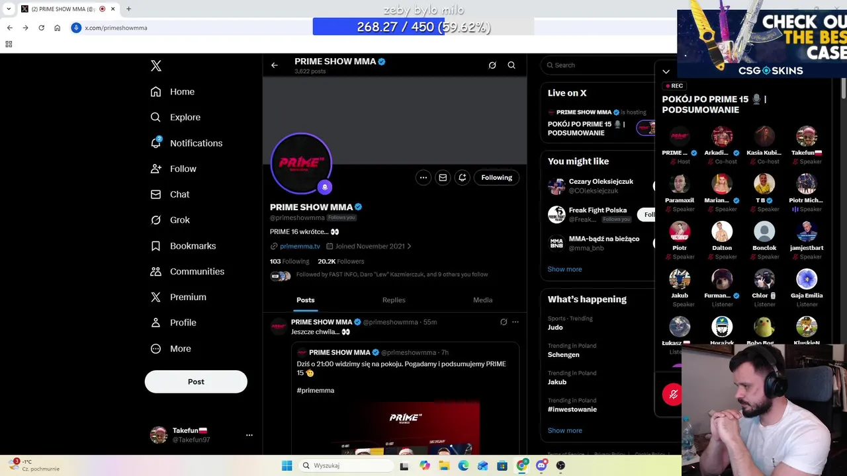847x476 pixels.
Task: Click microphone site-info icon in address bar
Action: coord(76,28)
